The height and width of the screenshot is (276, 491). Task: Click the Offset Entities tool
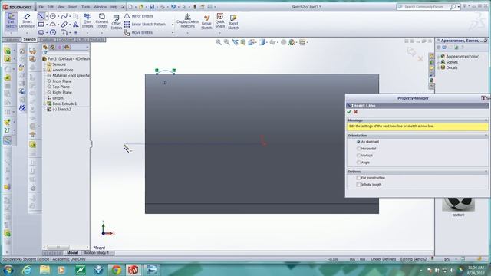(x=116, y=22)
